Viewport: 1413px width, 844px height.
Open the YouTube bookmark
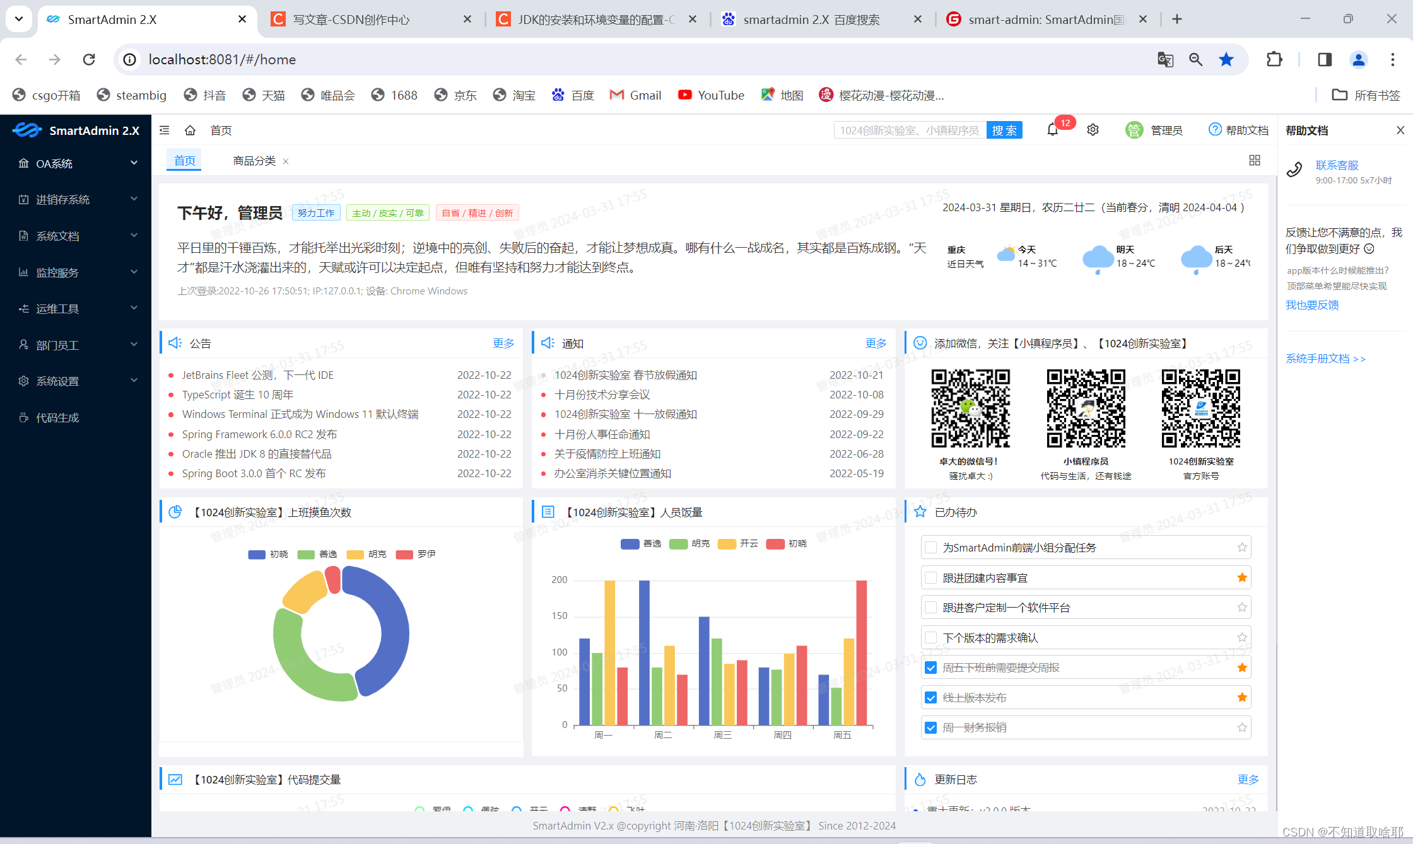pos(711,95)
